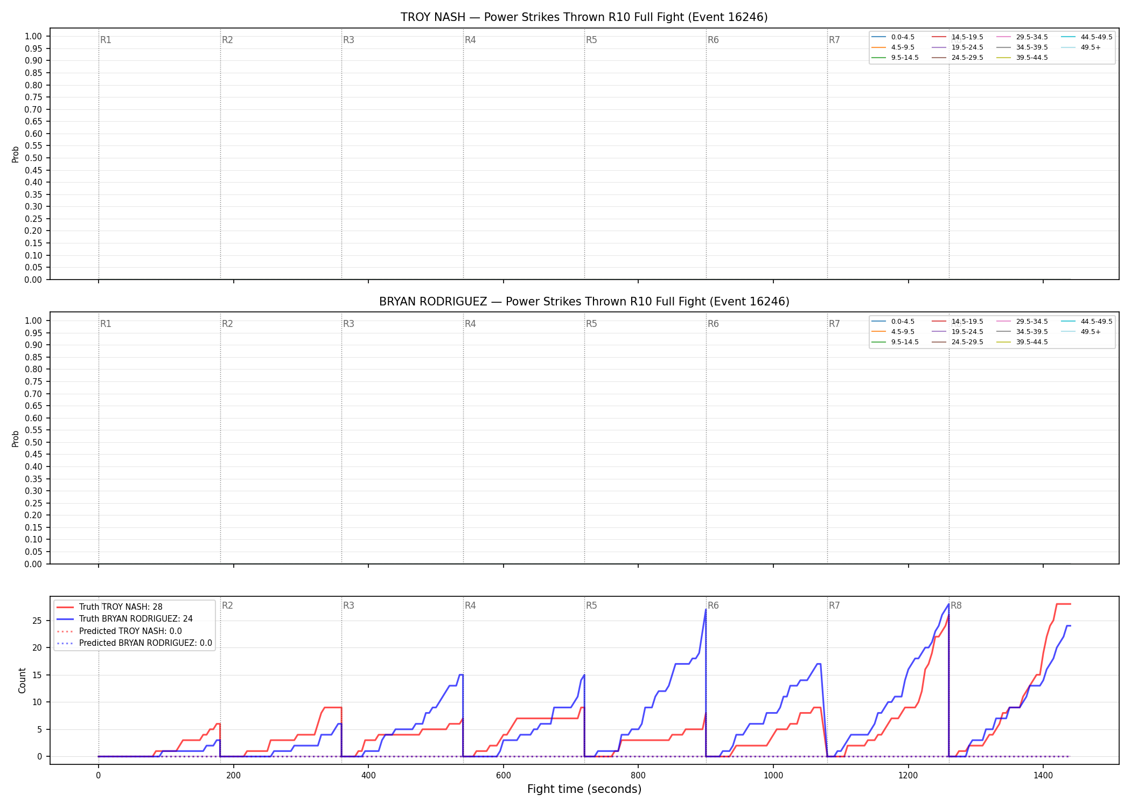Viewport: 1131px width, 808px height.
Task: Click the '1400' tick on the fight time axis
Action: coord(1043,776)
